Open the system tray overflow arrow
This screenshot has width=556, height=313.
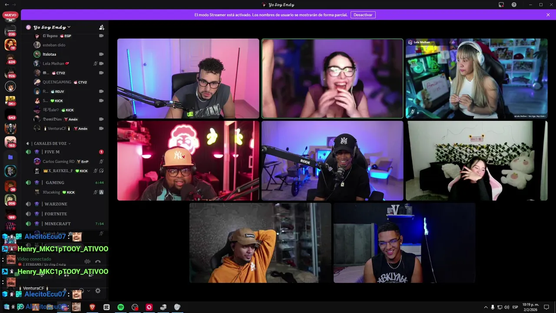pos(486,307)
